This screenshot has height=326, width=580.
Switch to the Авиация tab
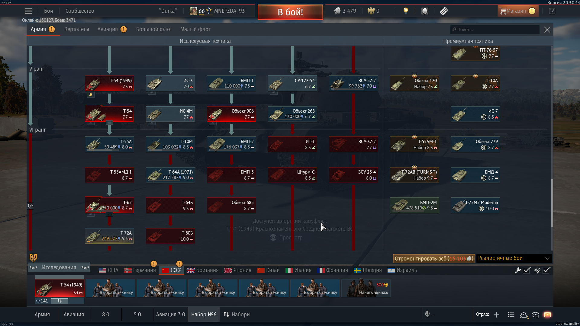[112, 29]
